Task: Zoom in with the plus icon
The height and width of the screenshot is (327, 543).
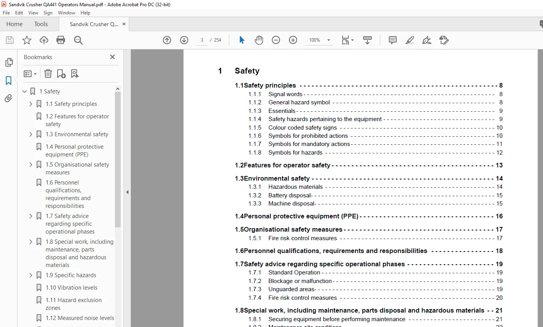Action: click(x=293, y=40)
